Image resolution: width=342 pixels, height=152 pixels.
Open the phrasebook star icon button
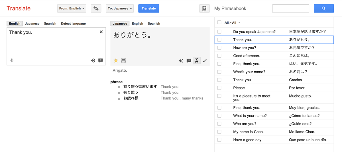pyautogui.click(x=204, y=9)
